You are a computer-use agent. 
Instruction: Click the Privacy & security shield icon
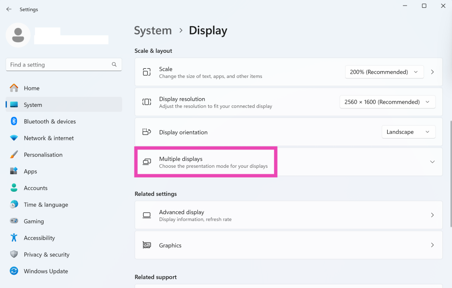(14, 255)
